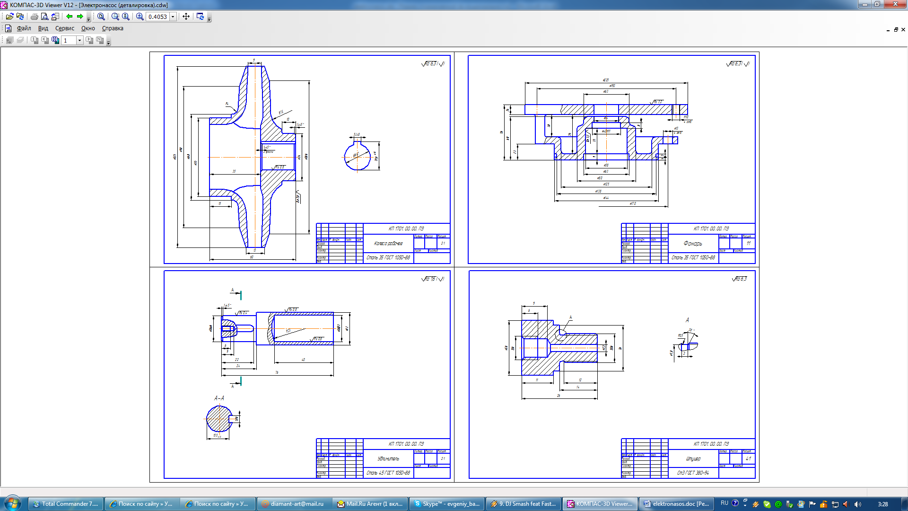Expand the sheet number dropdown
Image resolution: width=908 pixels, height=511 pixels.
click(x=79, y=40)
